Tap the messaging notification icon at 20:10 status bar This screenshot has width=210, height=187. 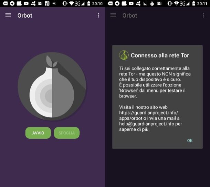5,3
